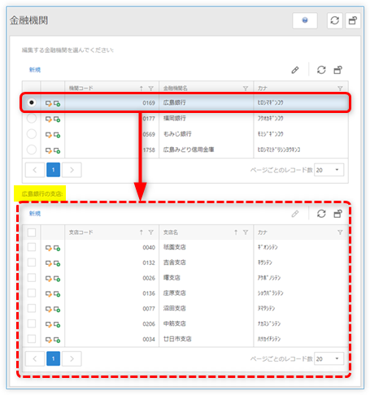Sort the 支店名 column with its arrow icon
This screenshot has height=395, width=370.
[236, 232]
